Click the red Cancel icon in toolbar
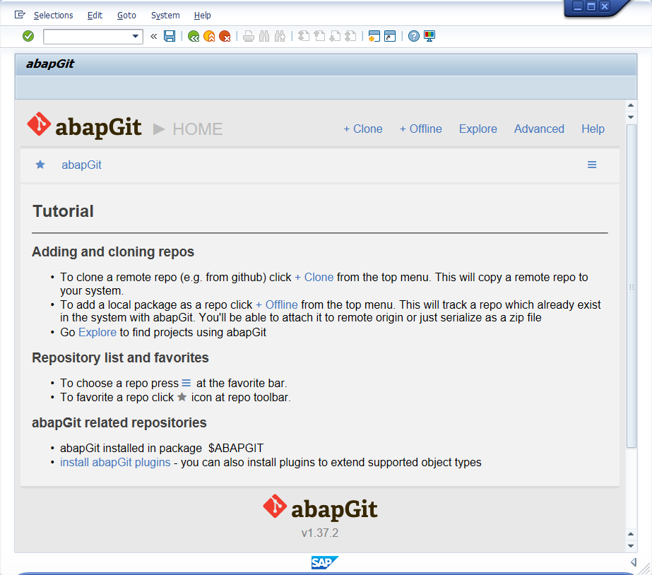This screenshot has width=652, height=575. click(x=225, y=36)
